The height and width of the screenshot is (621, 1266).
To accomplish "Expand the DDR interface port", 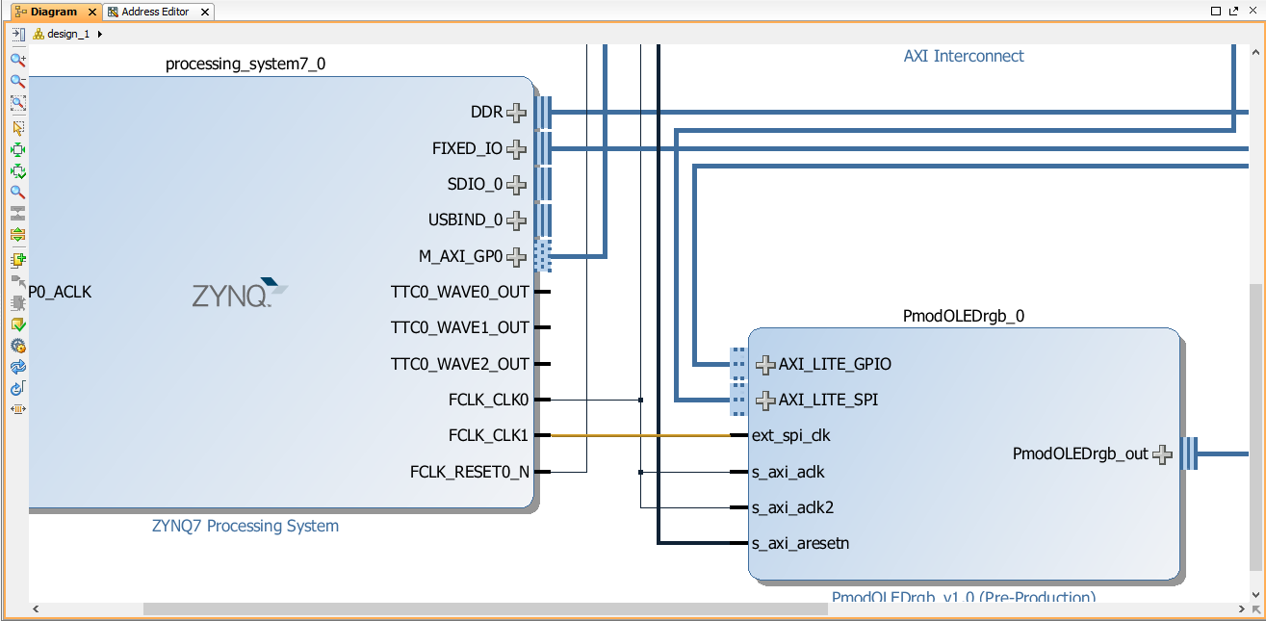I will click(517, 113).
